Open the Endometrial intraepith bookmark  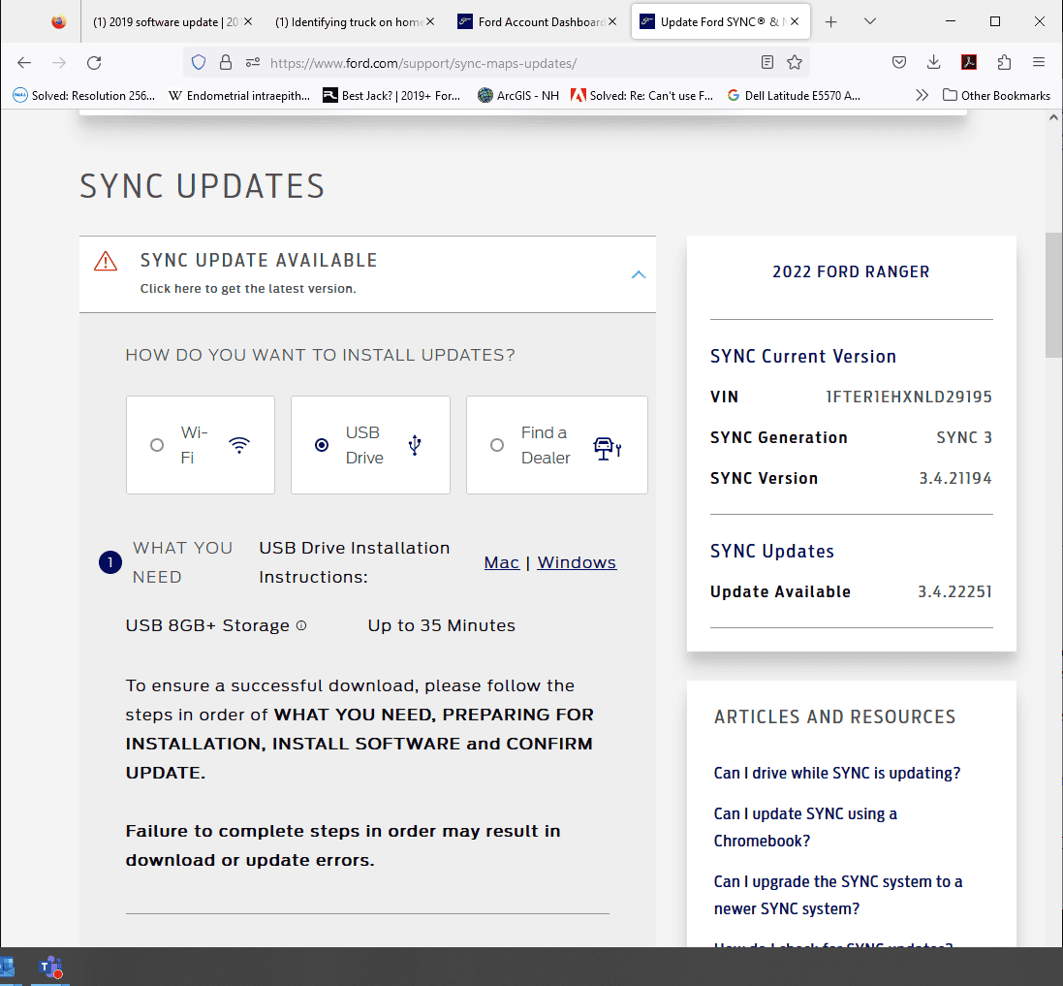click(x=239, y=96)
